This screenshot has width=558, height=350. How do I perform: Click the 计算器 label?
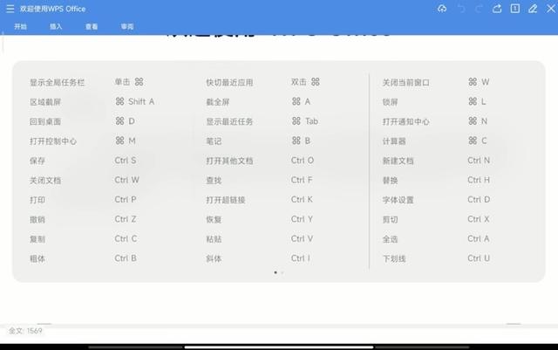click(x=394, y=141)
